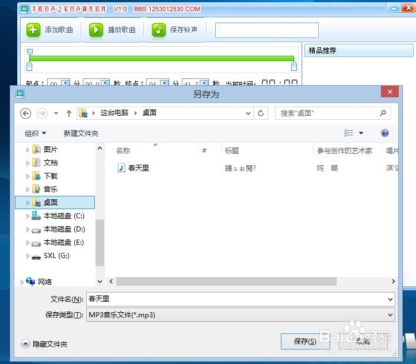This screenshot has width=416, height=364.
Task: Expand the 网络 tree node arrow
Action: (x=22, y=282)
